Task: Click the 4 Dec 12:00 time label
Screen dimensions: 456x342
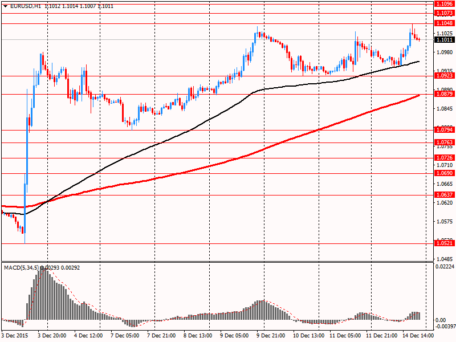Action: [88, 336]
